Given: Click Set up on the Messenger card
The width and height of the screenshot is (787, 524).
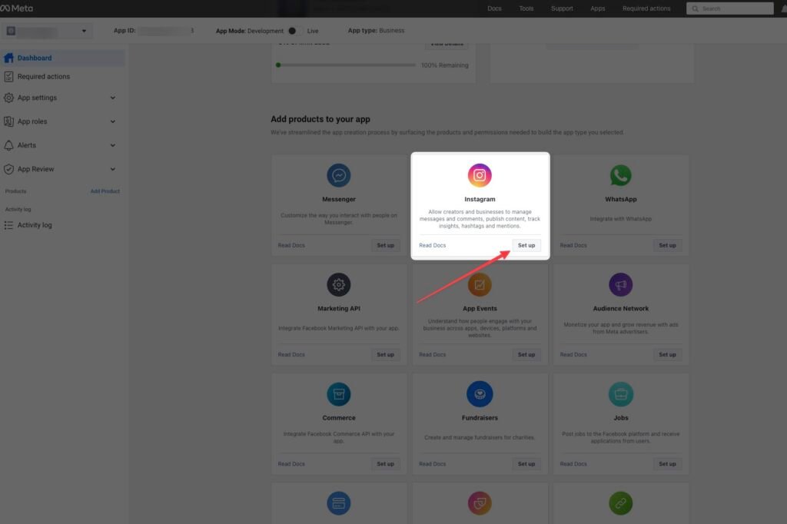Looking at the screenshot, I should (x=386, y=245).
